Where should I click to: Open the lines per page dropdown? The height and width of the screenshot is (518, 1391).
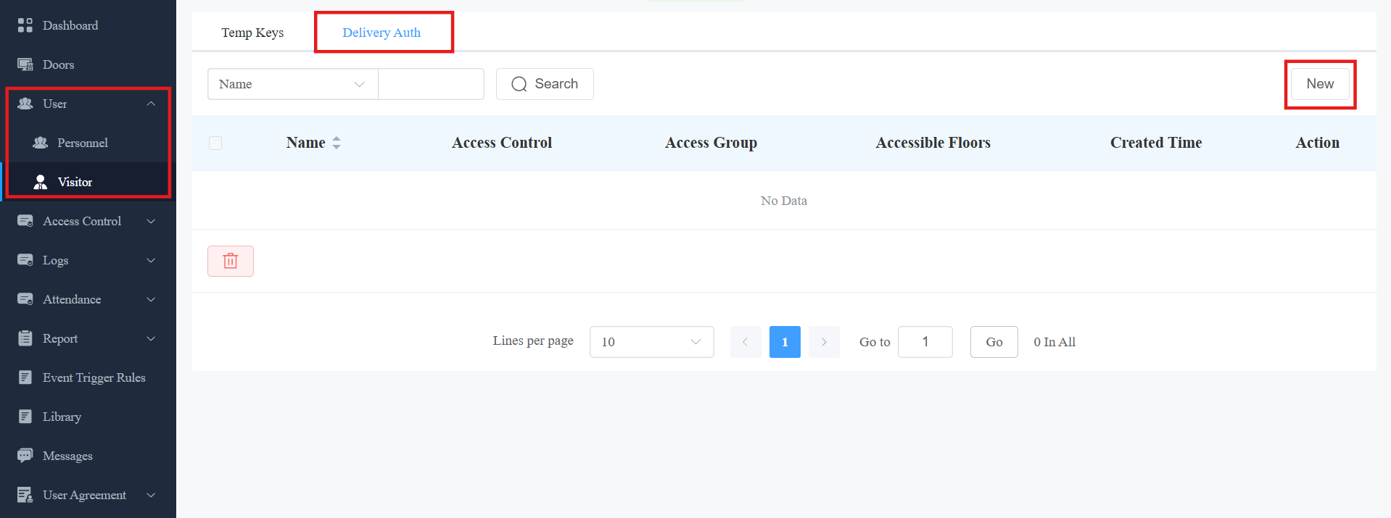click(652, 342)
